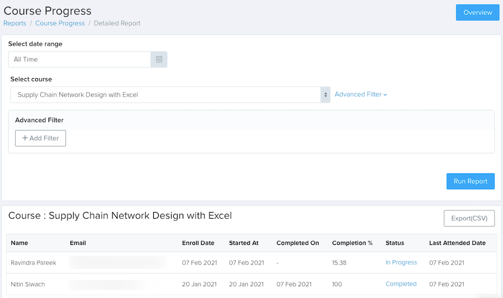Click the Run Report button
503x298 pixels.
click(x=470, y=181)
